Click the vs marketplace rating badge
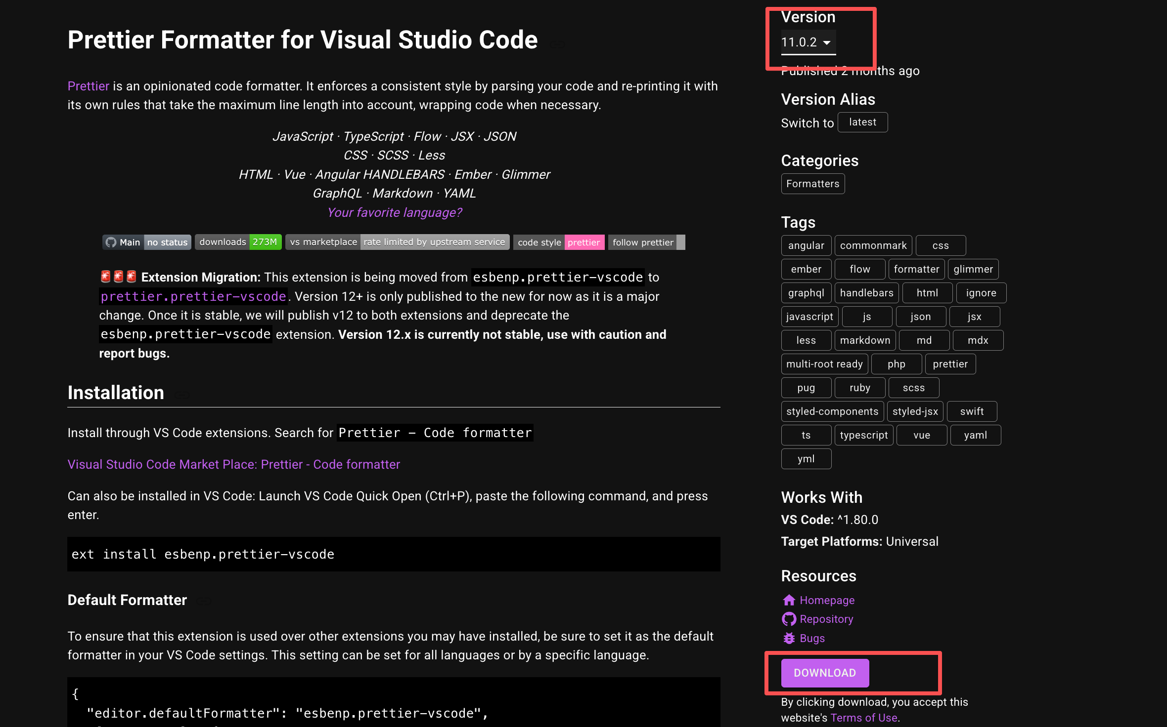The width and height of the screenshot is (1167, 727). pos(397,242)
